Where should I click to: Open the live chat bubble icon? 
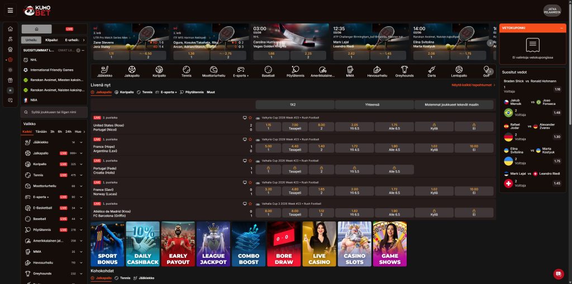[x=558, y=274]
